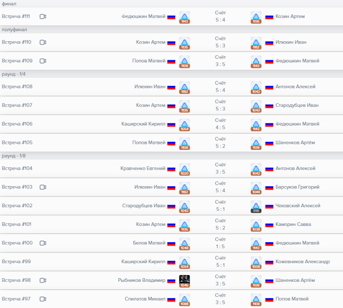Viewport: 343px width, 308px height.
Task: Click camera icon for match #110
Action: (x=43, y=42)
